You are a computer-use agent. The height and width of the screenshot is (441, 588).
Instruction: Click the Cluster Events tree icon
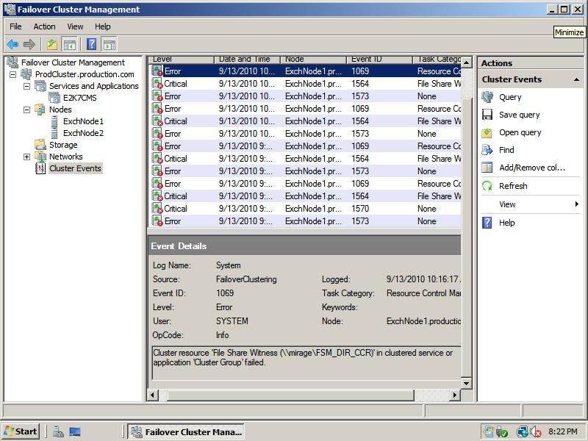(x=40, y=168)
